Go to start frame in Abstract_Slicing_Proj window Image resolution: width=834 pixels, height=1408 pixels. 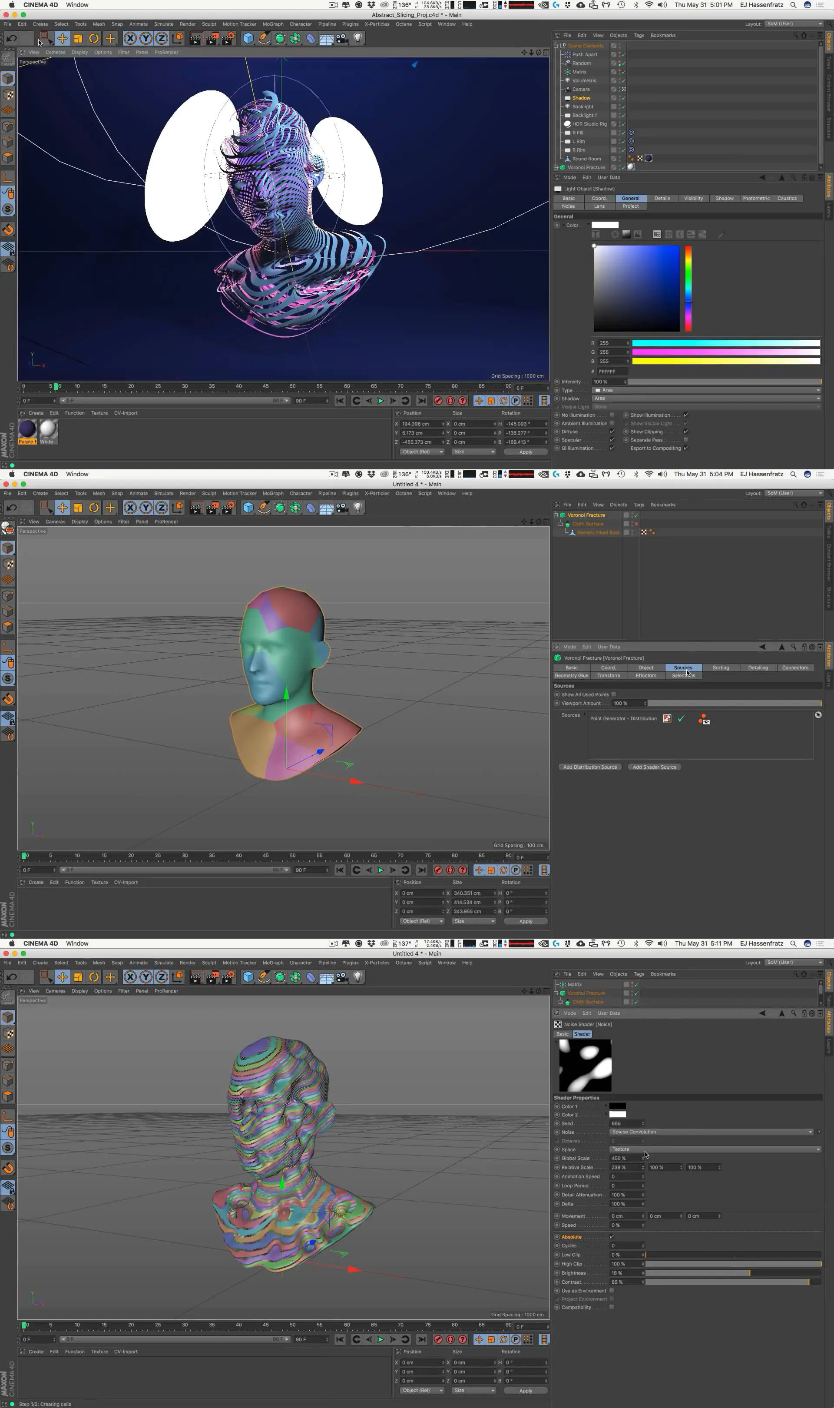(x=340, y=401)
